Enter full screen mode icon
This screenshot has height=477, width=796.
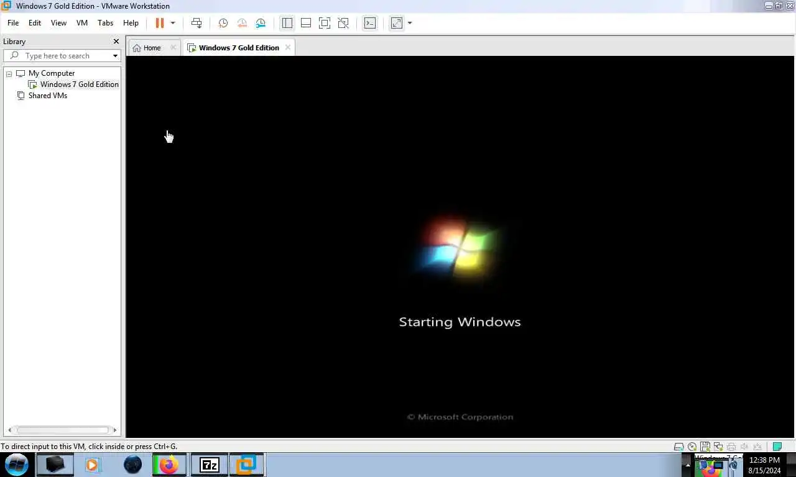(x=325, y=23)
